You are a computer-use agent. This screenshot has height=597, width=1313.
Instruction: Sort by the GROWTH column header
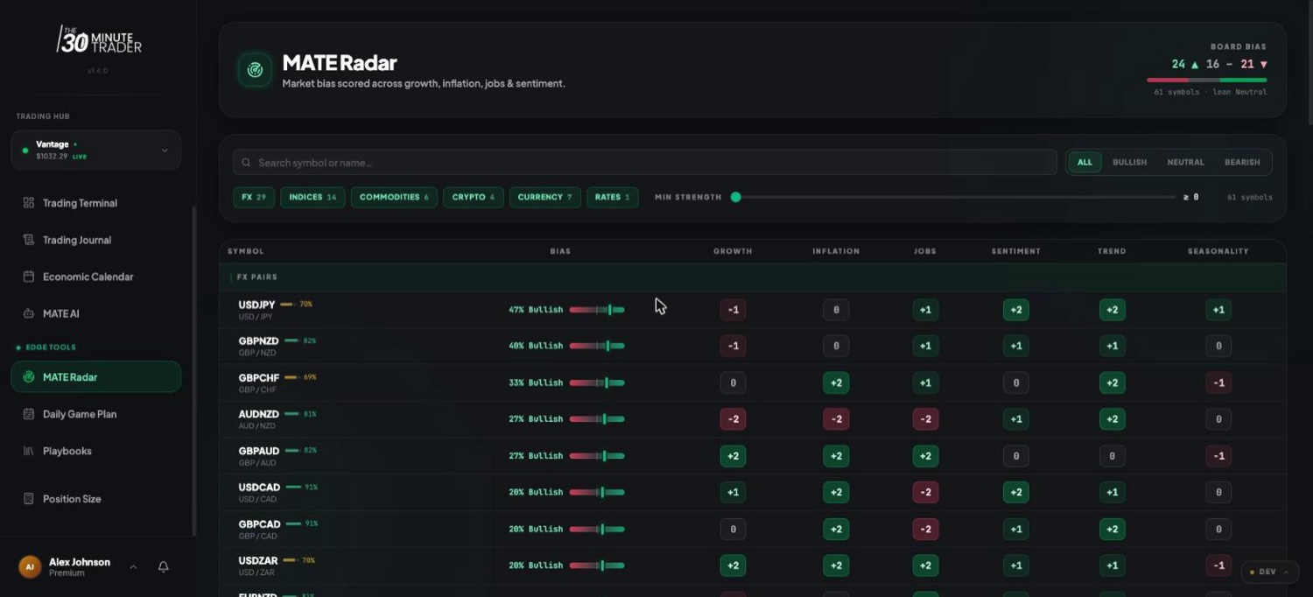pyautogui.click(x=733, y=251)
